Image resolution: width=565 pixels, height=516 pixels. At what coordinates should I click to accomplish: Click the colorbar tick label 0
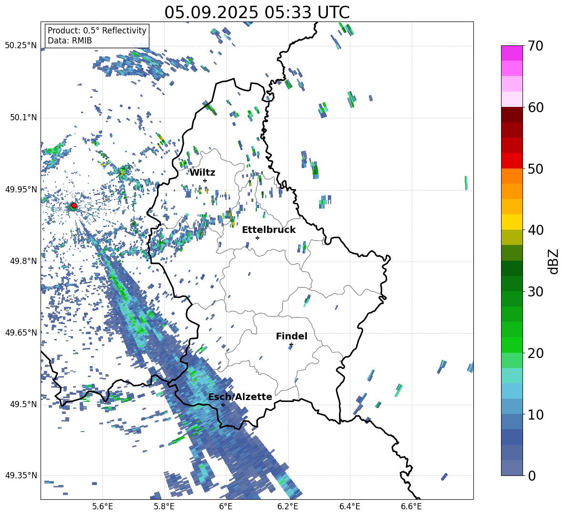(532, 475)
